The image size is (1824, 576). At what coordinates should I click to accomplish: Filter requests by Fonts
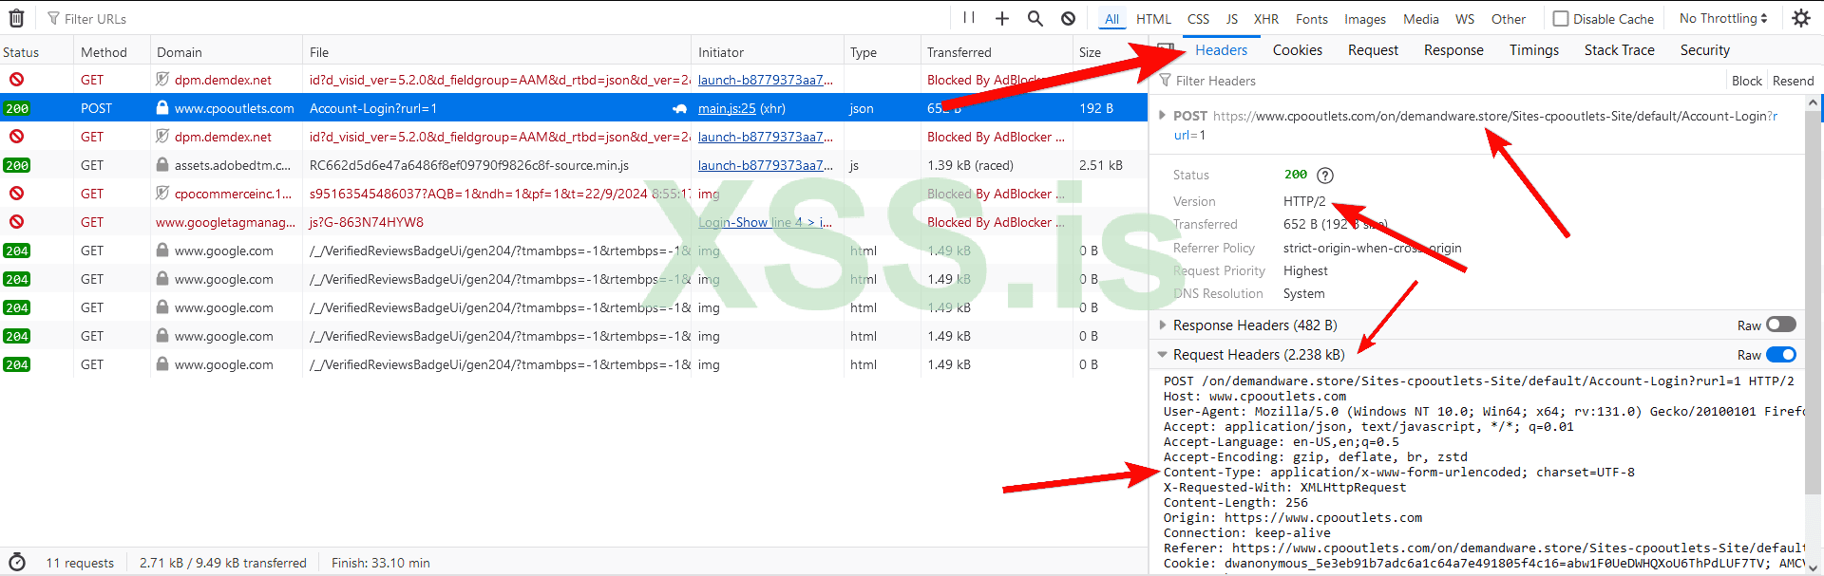point(1311,19)
